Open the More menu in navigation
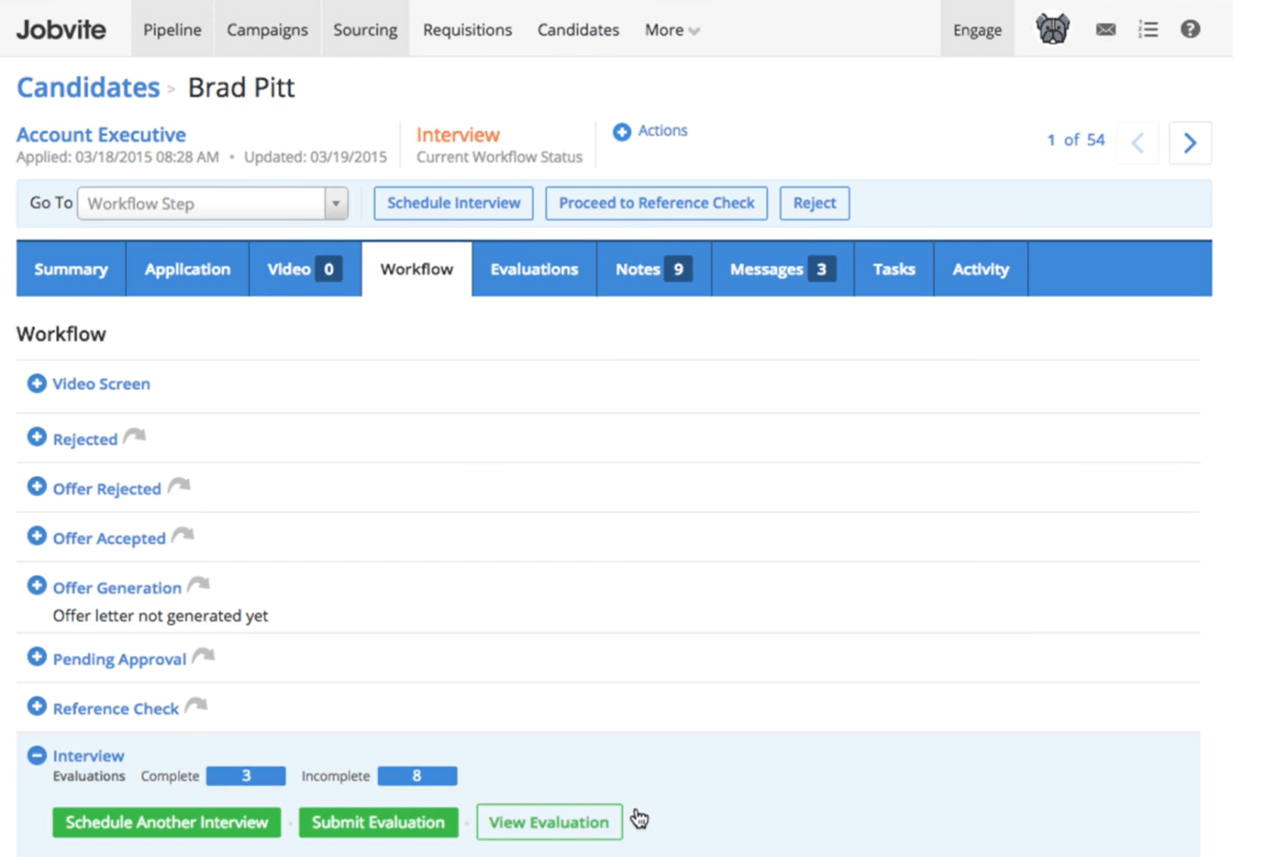 (672, 30)
